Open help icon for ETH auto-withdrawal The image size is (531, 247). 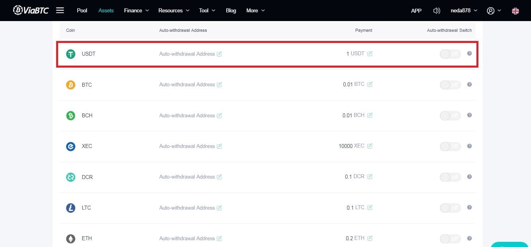(x=469, y=238)
